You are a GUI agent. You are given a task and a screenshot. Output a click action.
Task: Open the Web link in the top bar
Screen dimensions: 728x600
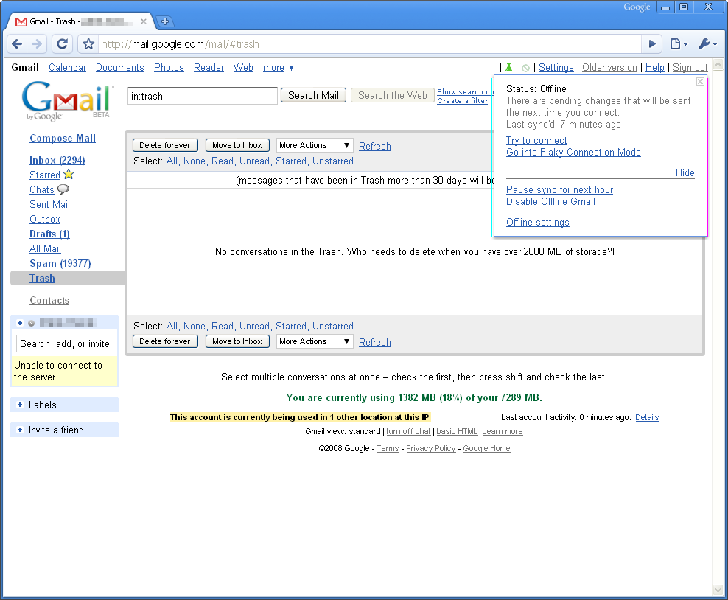point(243,68)
